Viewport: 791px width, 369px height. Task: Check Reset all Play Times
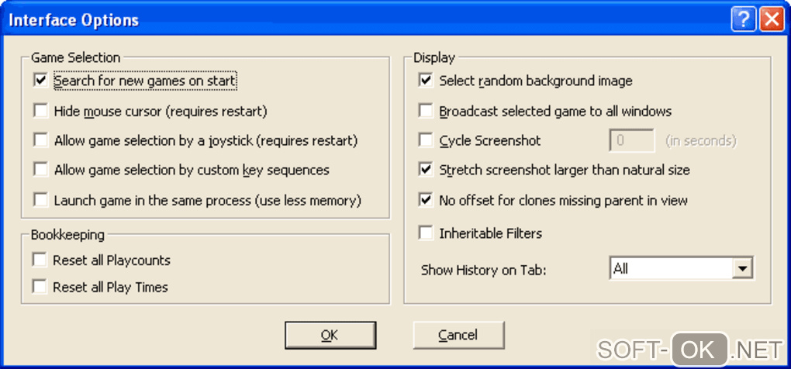pos(40,287)
